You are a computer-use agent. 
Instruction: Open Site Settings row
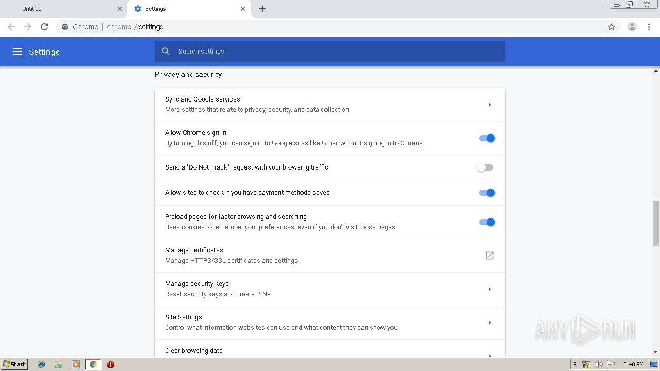point(330,323)
